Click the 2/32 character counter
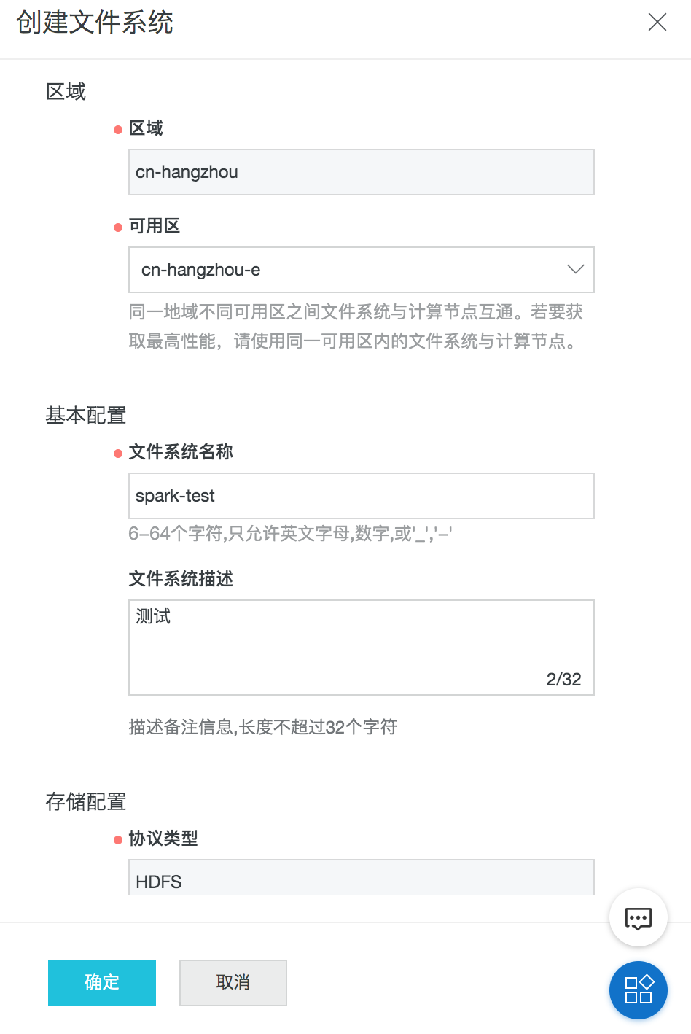691x1034 pixels. [x=564, y=680]
